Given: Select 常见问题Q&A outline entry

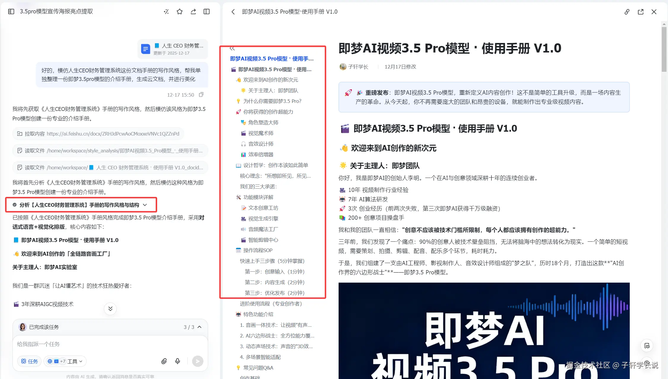Looking at the screenshot, I should [x=258, y=368].
